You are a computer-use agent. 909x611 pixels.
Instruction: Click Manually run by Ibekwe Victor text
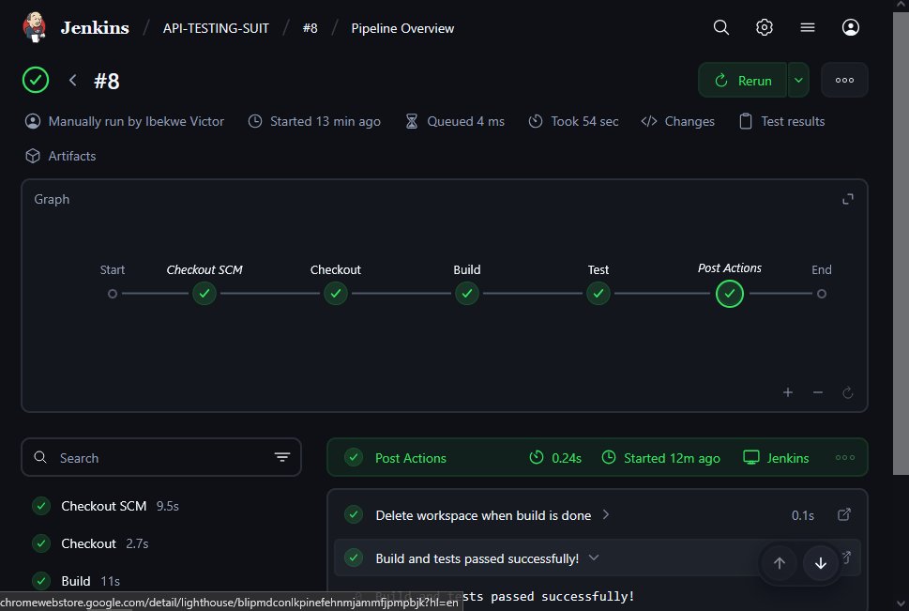pos(136,121)
